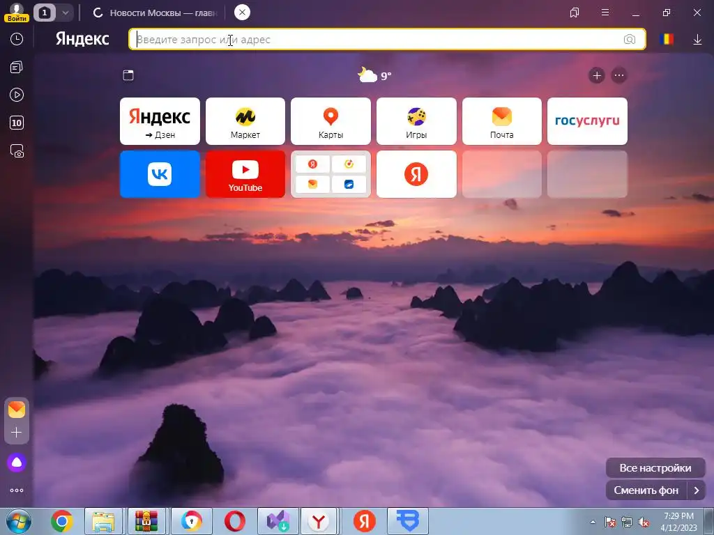The width and height of the screenshot is (714, 535).
Task: Click the red Я Yandex taskbar icon
Action: [364, 521]
